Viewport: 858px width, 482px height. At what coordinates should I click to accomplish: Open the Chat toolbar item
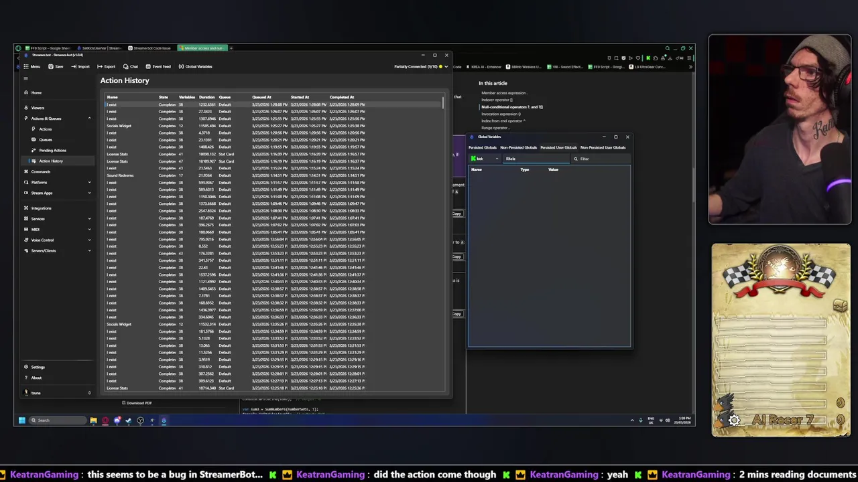coord(131,66)
